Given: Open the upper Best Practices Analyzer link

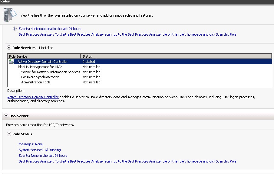Looking at the screenshot, I should pos(127,34).
